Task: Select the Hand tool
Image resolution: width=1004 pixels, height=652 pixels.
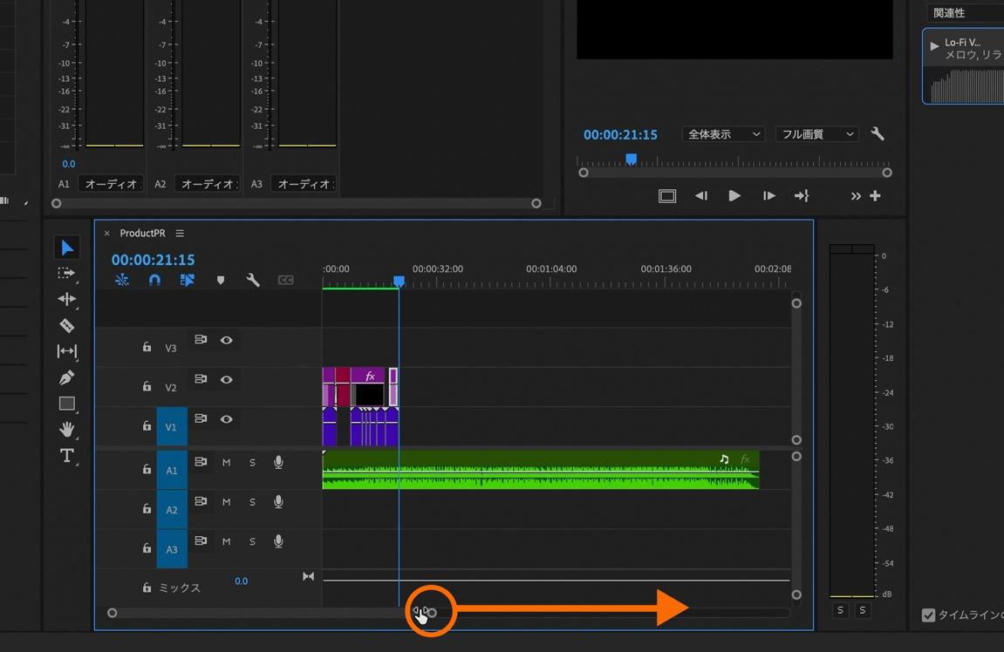Action: pos(66,430)
